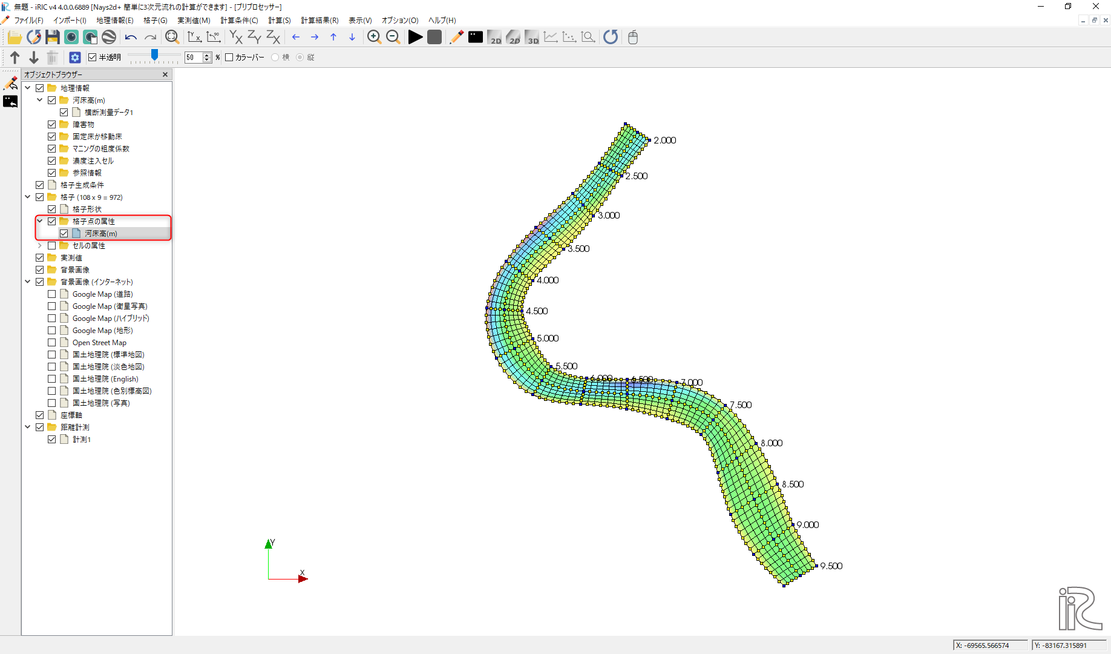Select the 固定床か移動床 tree item
Viewport: 1111px width, 654px height.
pyautogui.click(x=97, y=136)
